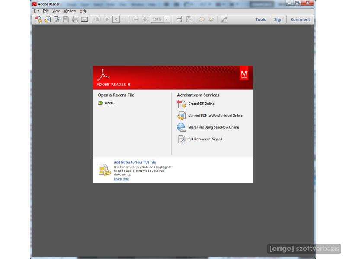346x259 pixels.
Task: Zoom out with the minus icon
Action: click(136, 19)
